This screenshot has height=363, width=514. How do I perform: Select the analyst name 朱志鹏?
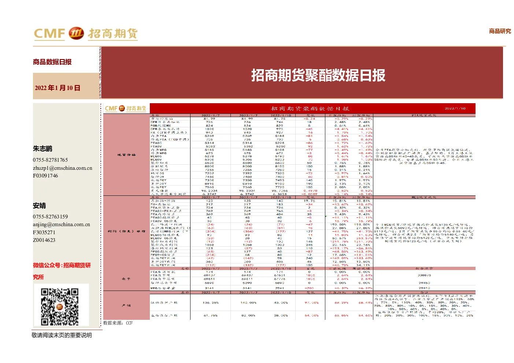tap(42, 149)
